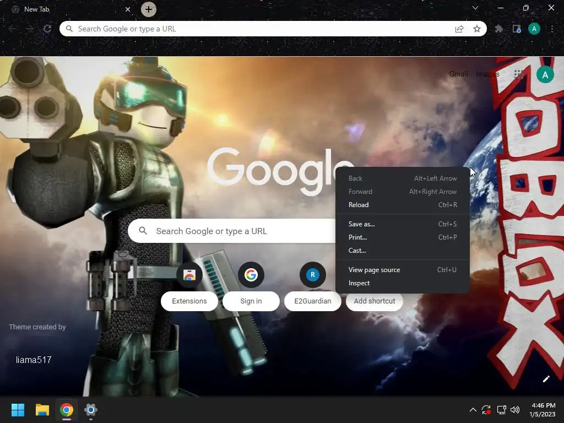Click the new tab plus button
The height and width of the screenshot is (423, 564).
149,9
